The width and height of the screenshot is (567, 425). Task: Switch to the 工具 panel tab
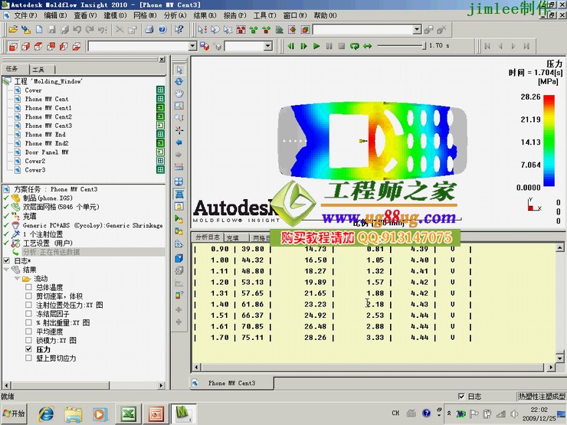[x=38, y=69]
